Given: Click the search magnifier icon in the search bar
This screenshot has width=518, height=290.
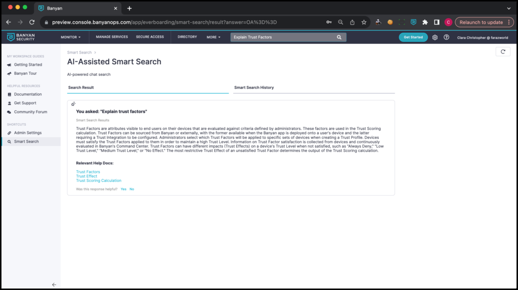Looking at the screenshot, I should point(339,37).
